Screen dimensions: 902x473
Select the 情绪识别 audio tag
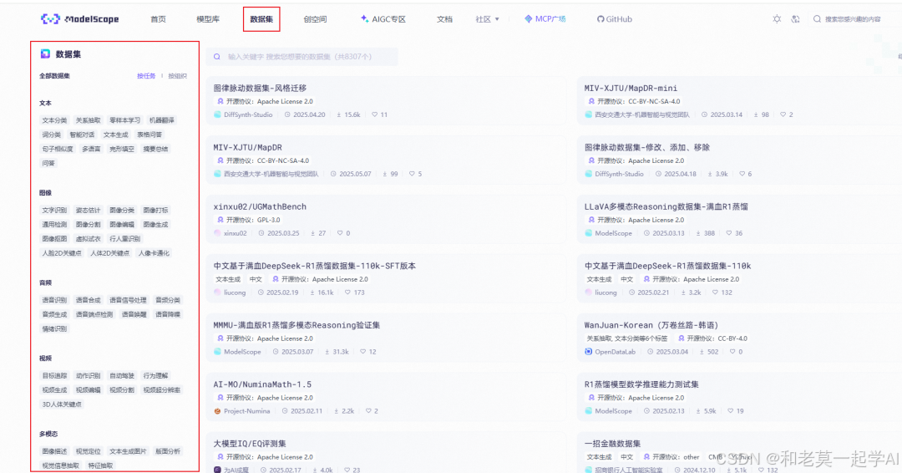[54, 328]
